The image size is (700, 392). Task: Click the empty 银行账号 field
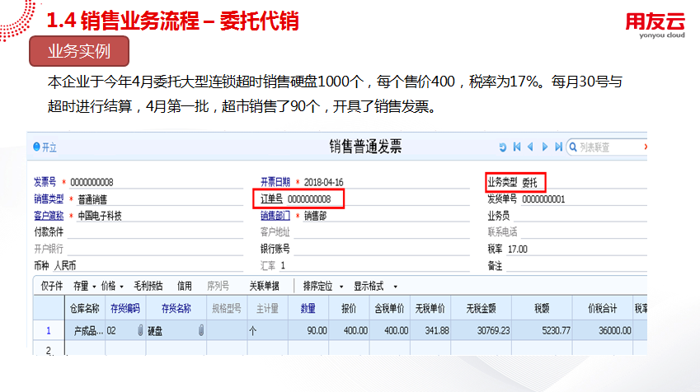pos(381,250)
